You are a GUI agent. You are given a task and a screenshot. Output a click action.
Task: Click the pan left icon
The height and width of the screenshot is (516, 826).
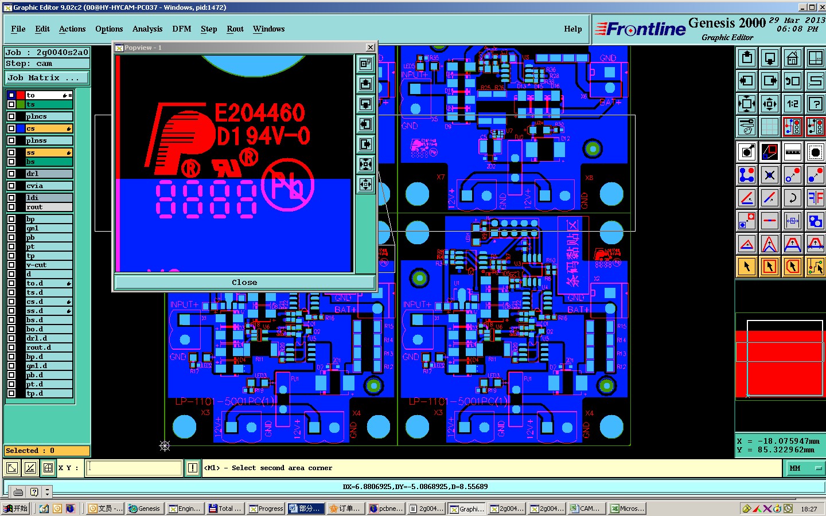coord(747,81)
